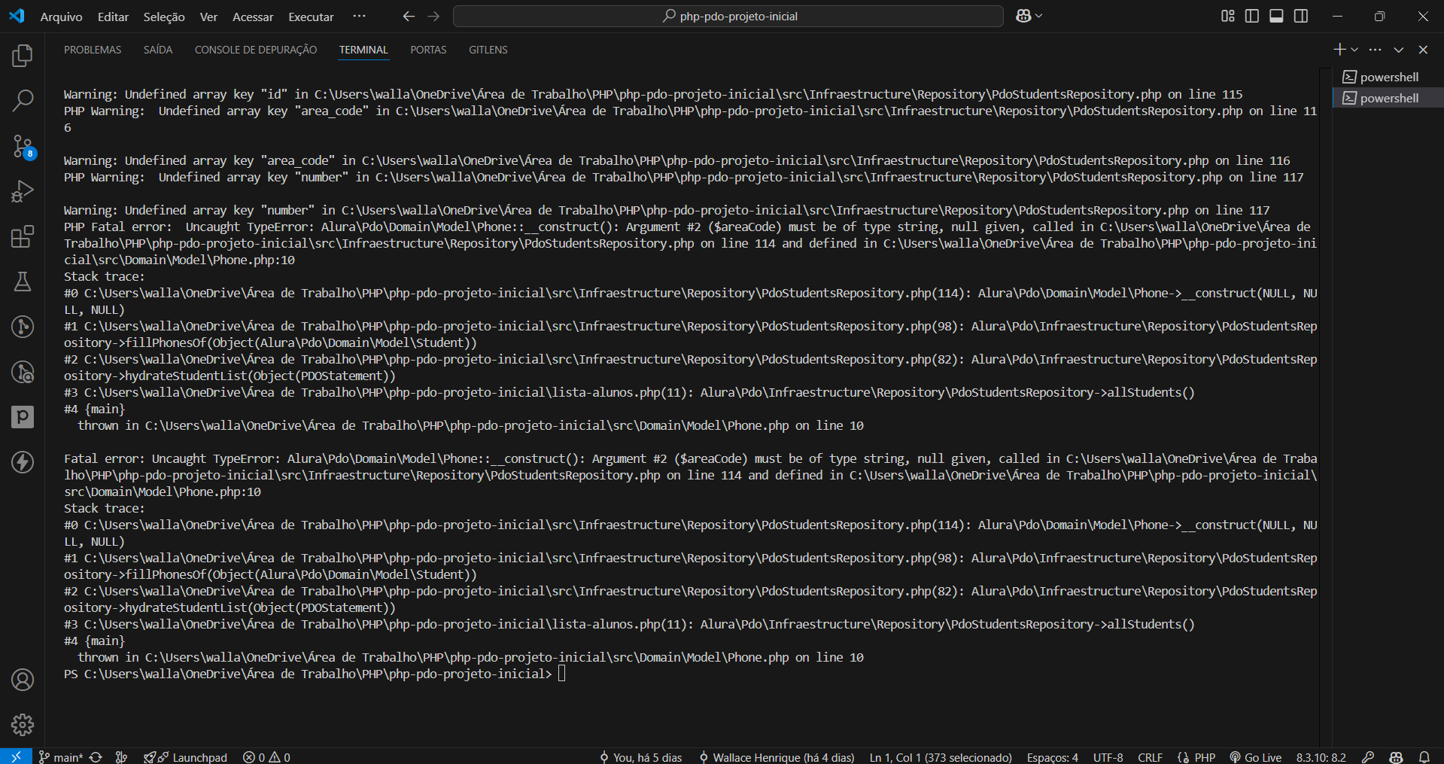Screen dimensions: 1444x764
Task: Toggle bottom panel visibility
Action: (x=1276, y=16)
